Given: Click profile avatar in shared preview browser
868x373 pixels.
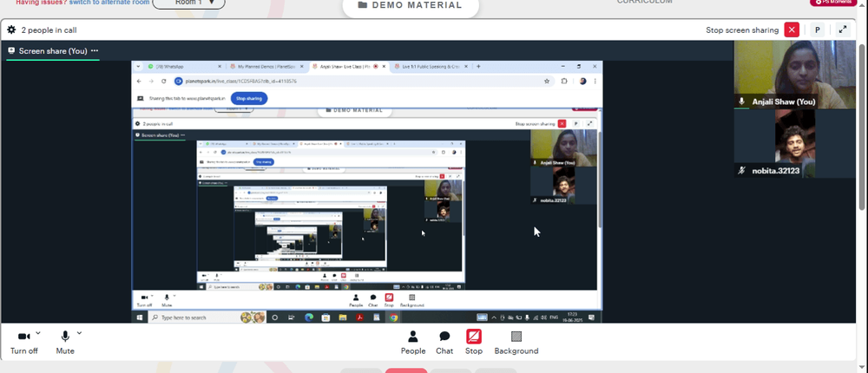Looking at the screenshot, I should coord(583,81).
